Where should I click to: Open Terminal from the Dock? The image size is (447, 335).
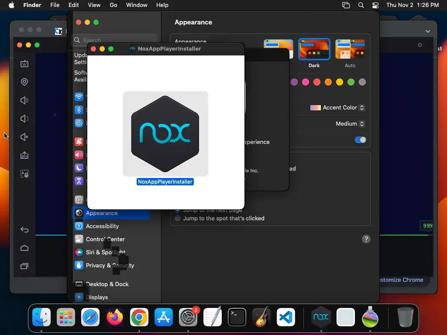[237, 317]
